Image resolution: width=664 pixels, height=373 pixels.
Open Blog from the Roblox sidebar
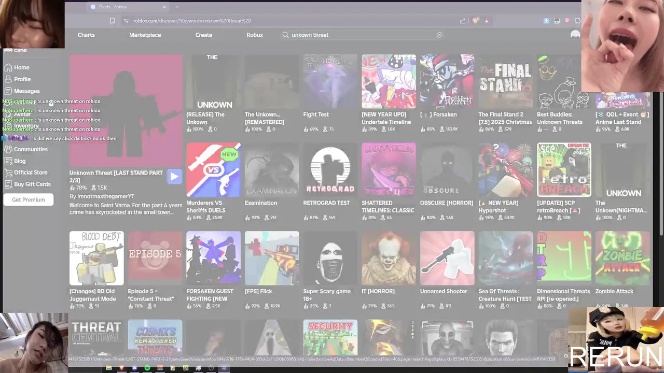[15, 161]
